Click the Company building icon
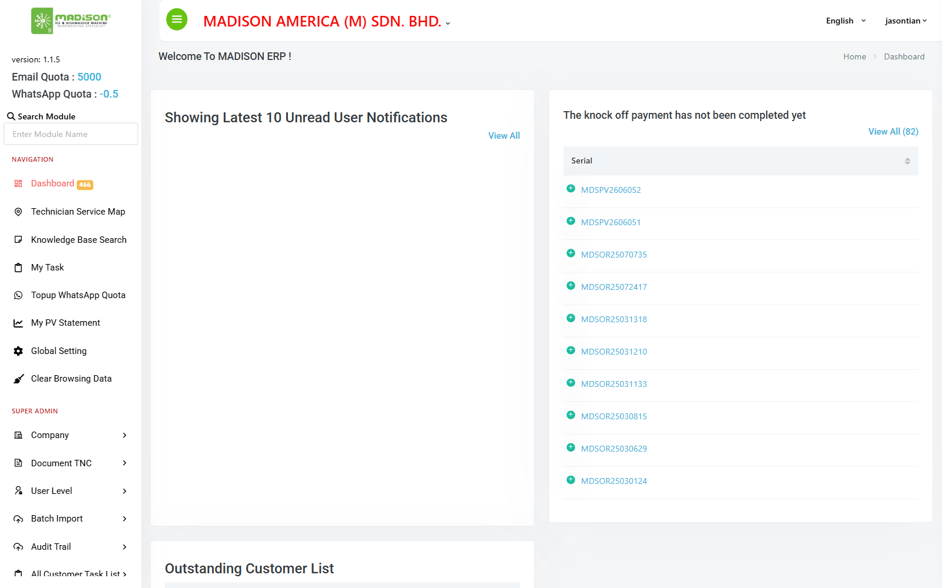This screenshot has height=588, width=942. click(x=18, y=435)
